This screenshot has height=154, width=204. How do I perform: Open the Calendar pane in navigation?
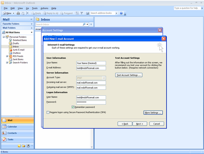click(x=12, y=127)
